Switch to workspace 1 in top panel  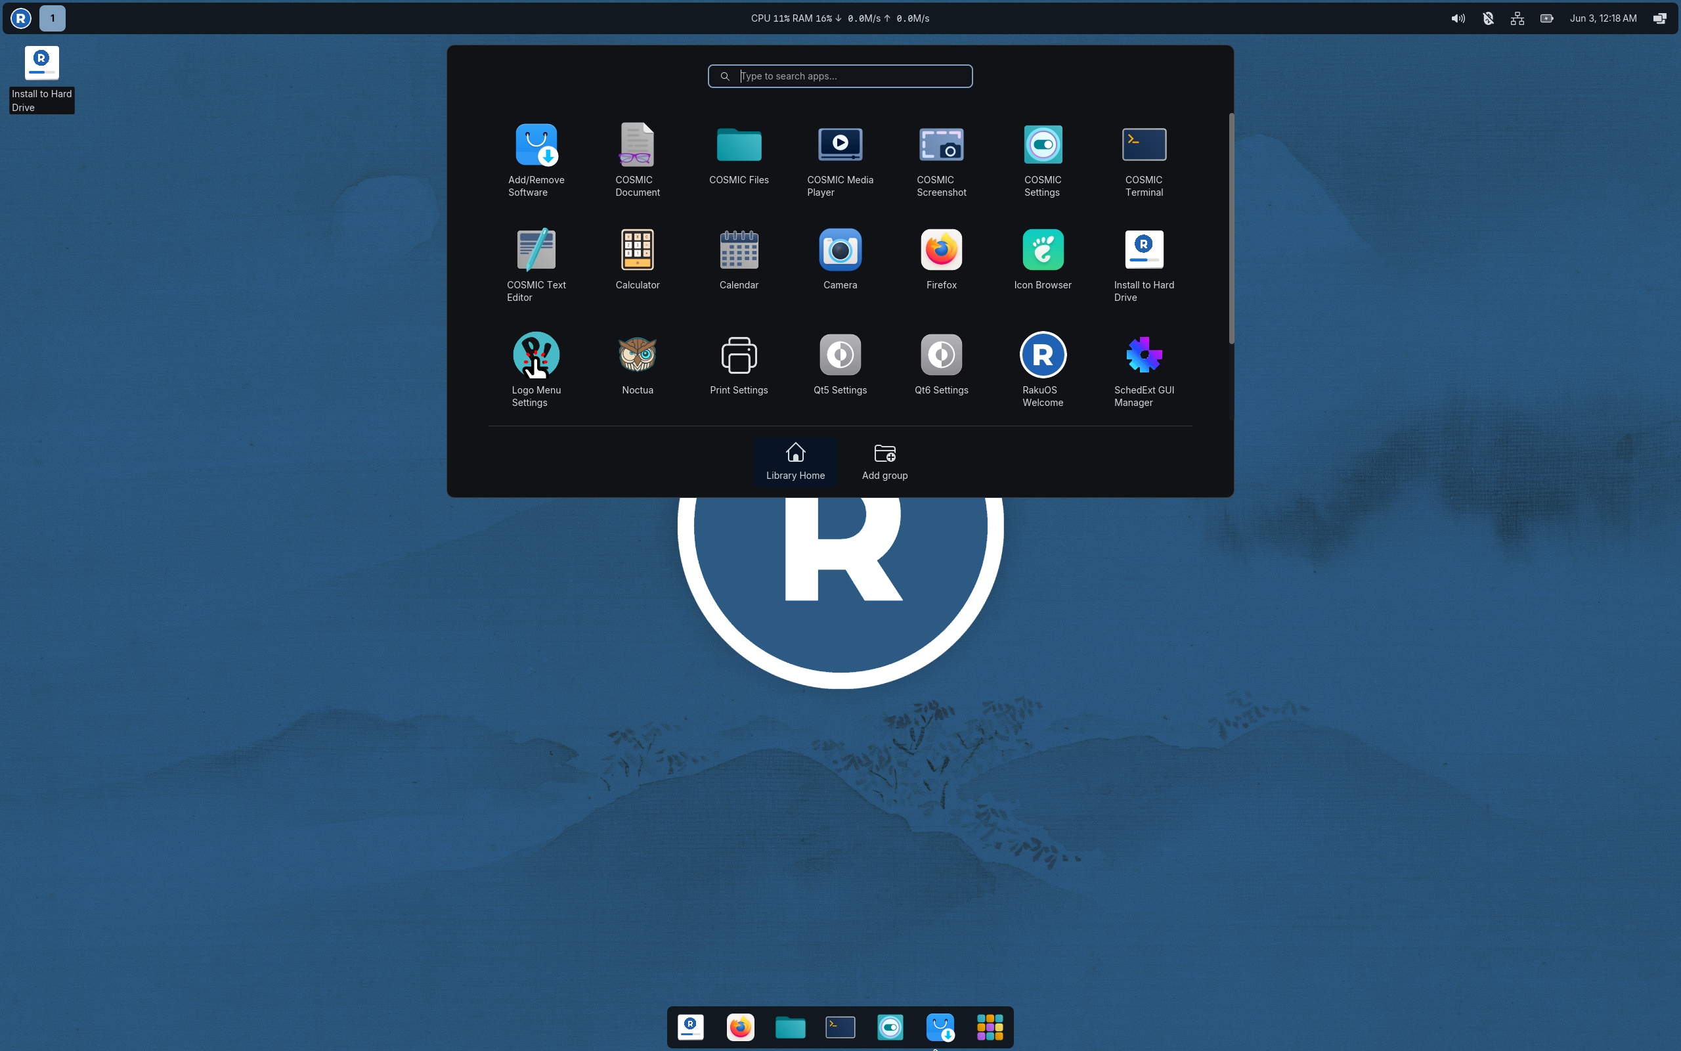coord(52,18)
